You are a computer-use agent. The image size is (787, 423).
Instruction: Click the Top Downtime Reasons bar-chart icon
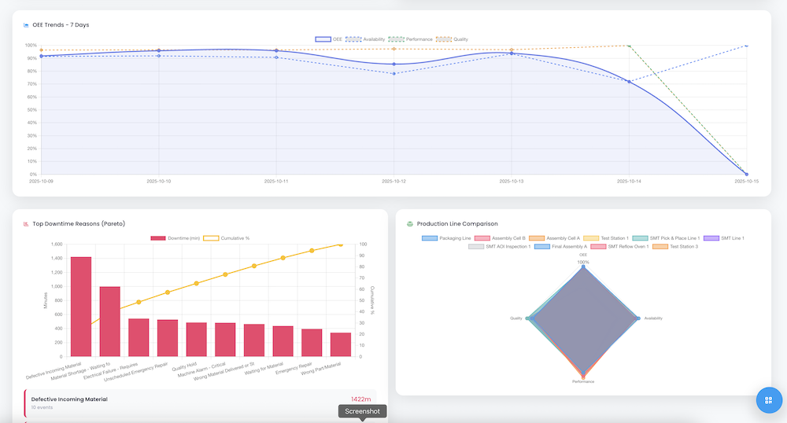pos(26,224)
